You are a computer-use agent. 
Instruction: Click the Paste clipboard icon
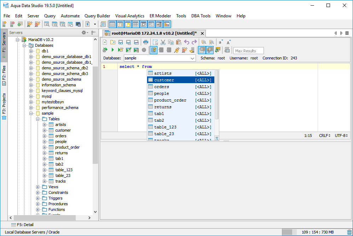point(179,42)
